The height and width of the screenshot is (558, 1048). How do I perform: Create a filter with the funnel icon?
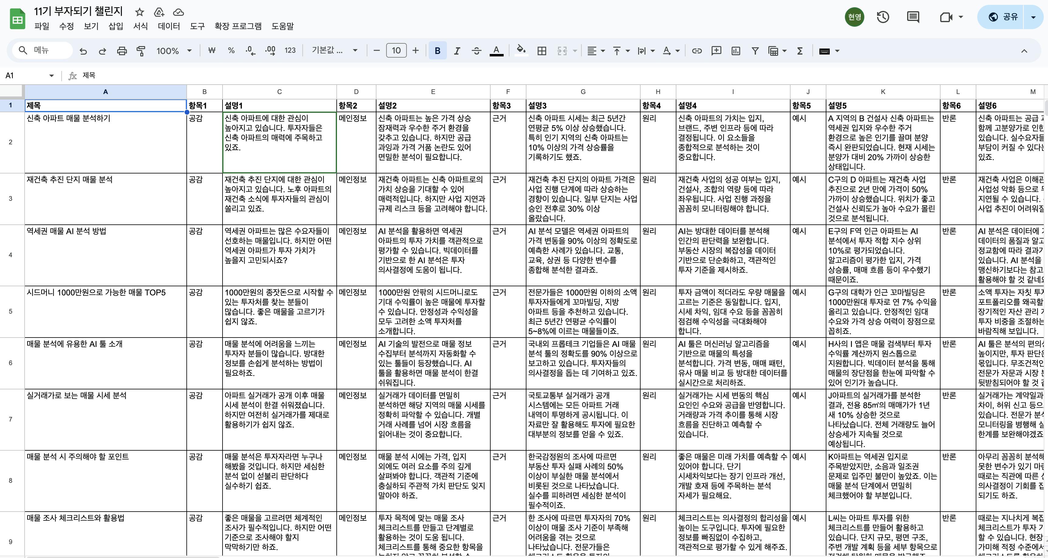tap(755, 51)
